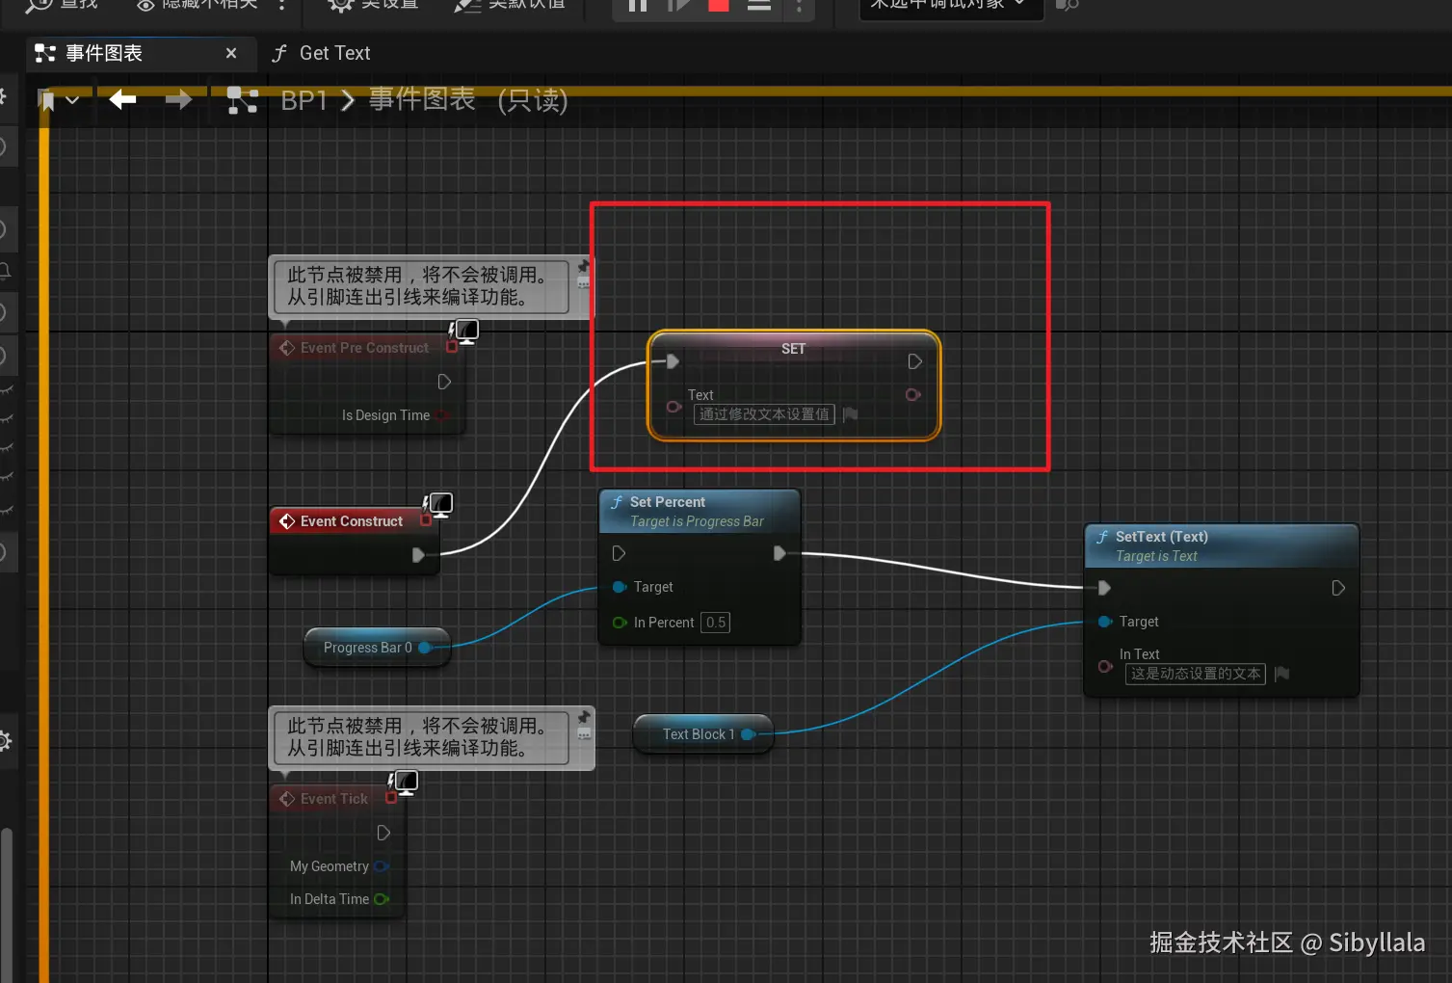Open 类默认值 class defaults

pos(510,6)
